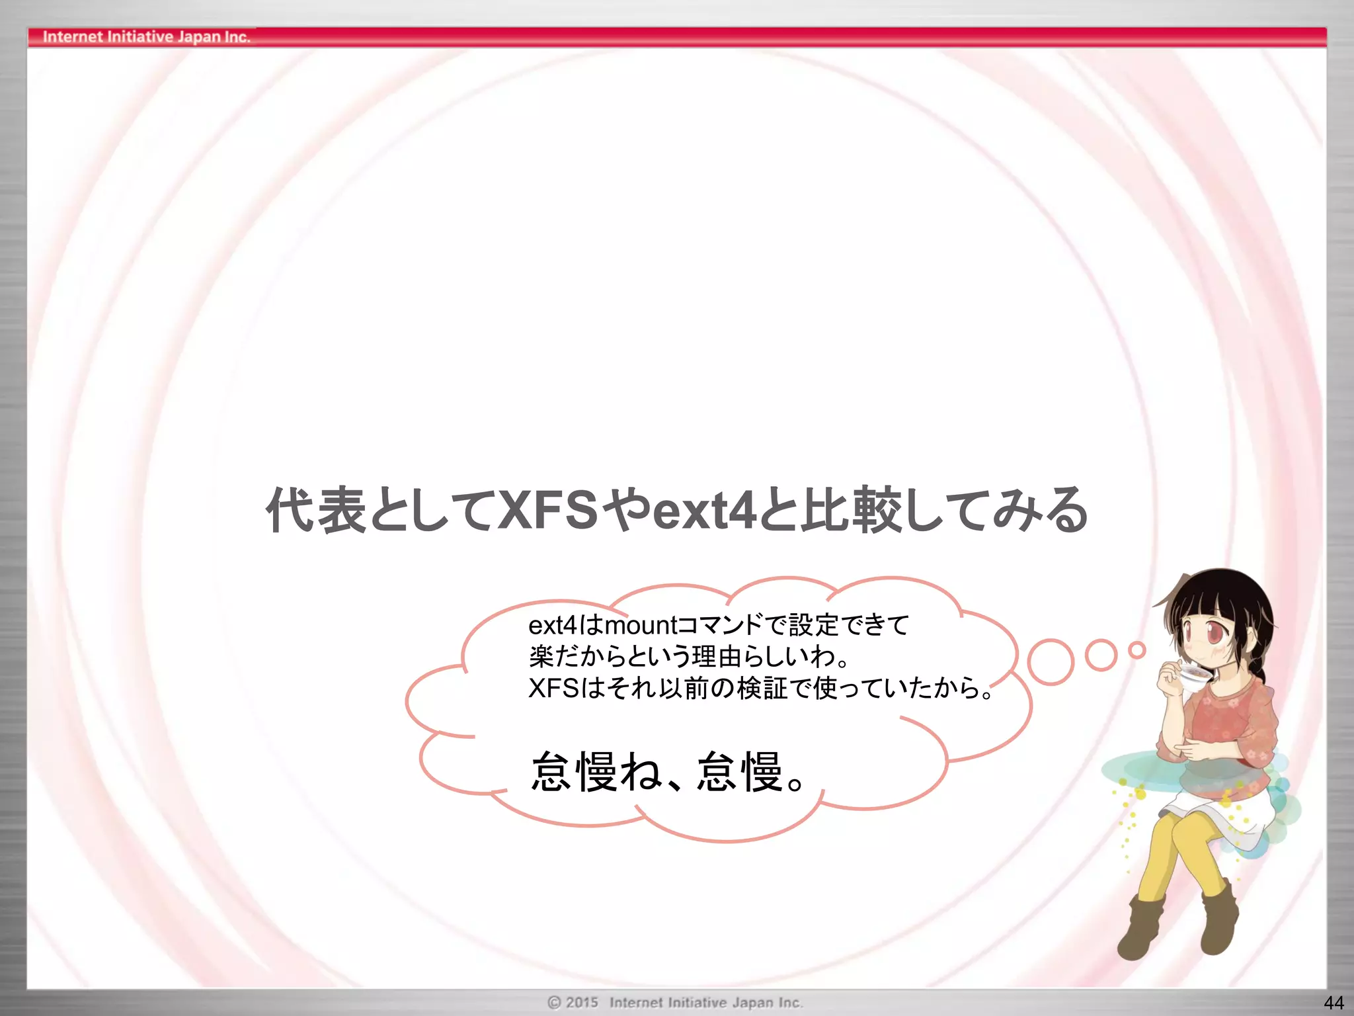Click the line "XFSはそれ以前の検証で使っていたから。"
This screenshot has height=1016, width=1354.
coord(761,689)
